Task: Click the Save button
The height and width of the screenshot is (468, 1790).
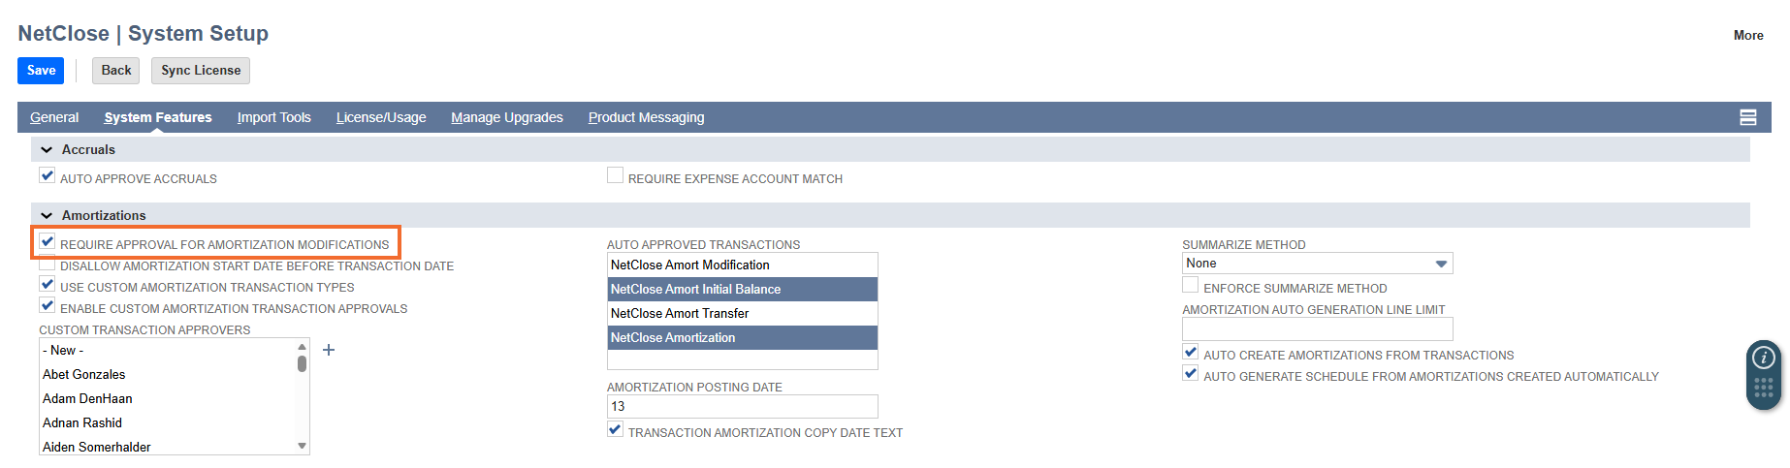Action: 41,71
